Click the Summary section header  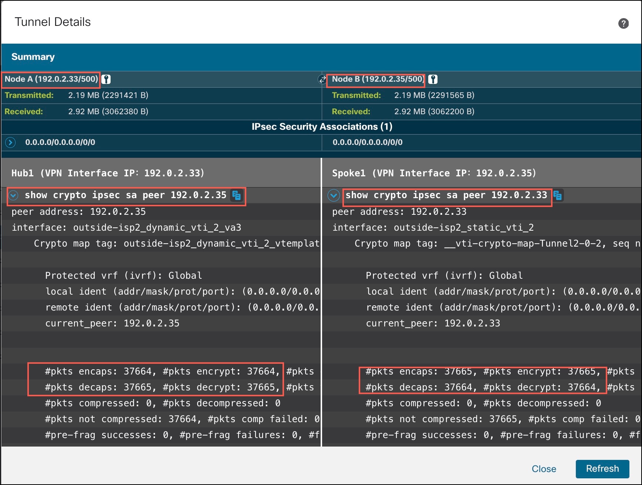[33, 57]
